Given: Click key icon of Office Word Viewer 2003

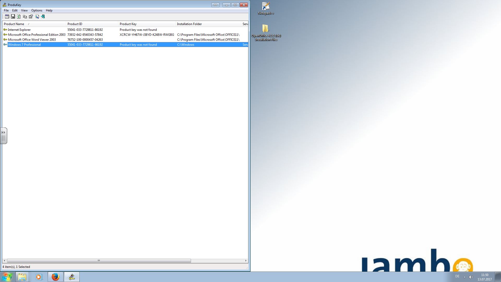Looking at the screenshot, I should (5, 39).
